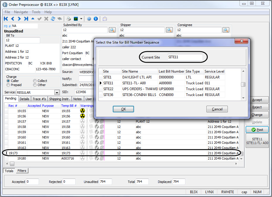This screenshot has width=272, height=197.
Task: Click the refresh arrows icon
Action: point(53,19)
